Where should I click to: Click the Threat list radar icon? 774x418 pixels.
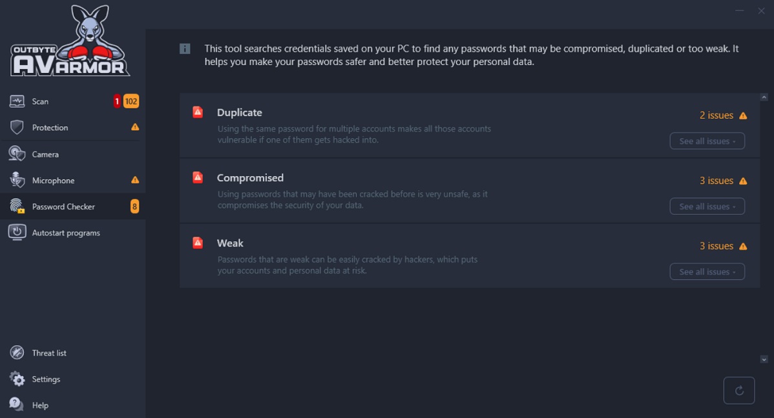[x=17, y=352]
